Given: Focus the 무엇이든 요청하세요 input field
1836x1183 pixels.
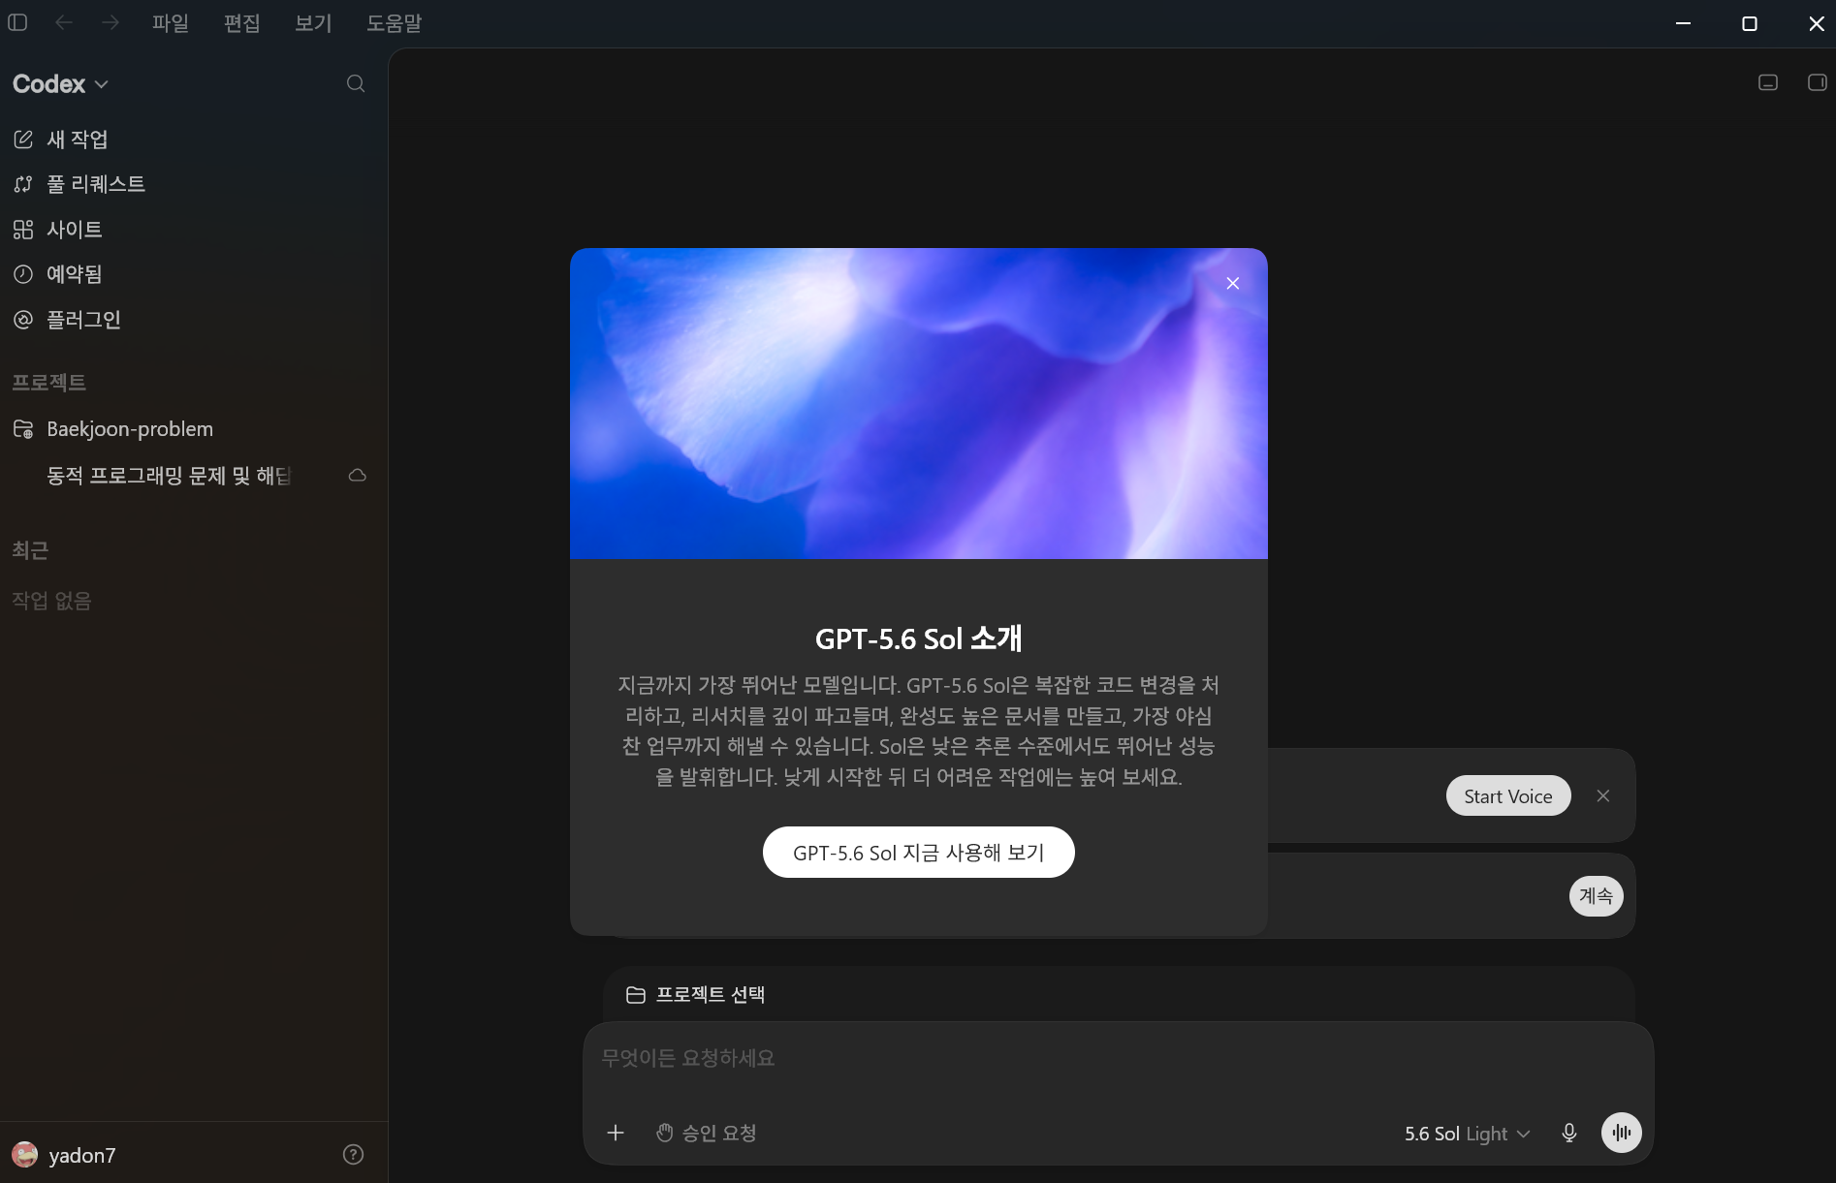Looking at the screenshot, I should click(1118, 1058).
